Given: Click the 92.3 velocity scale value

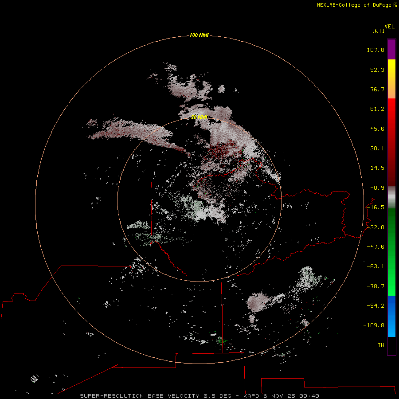Looking at the screenshot, I should pyautogui.click(x=377, y=70).
